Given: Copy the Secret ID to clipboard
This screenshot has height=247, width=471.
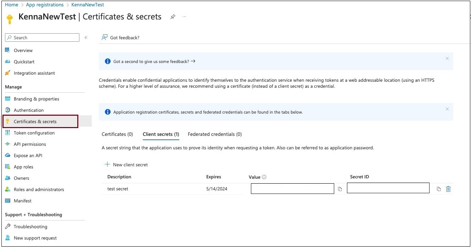Looking at the screenshot, I should pyautogui.click(x=439, y=189).
